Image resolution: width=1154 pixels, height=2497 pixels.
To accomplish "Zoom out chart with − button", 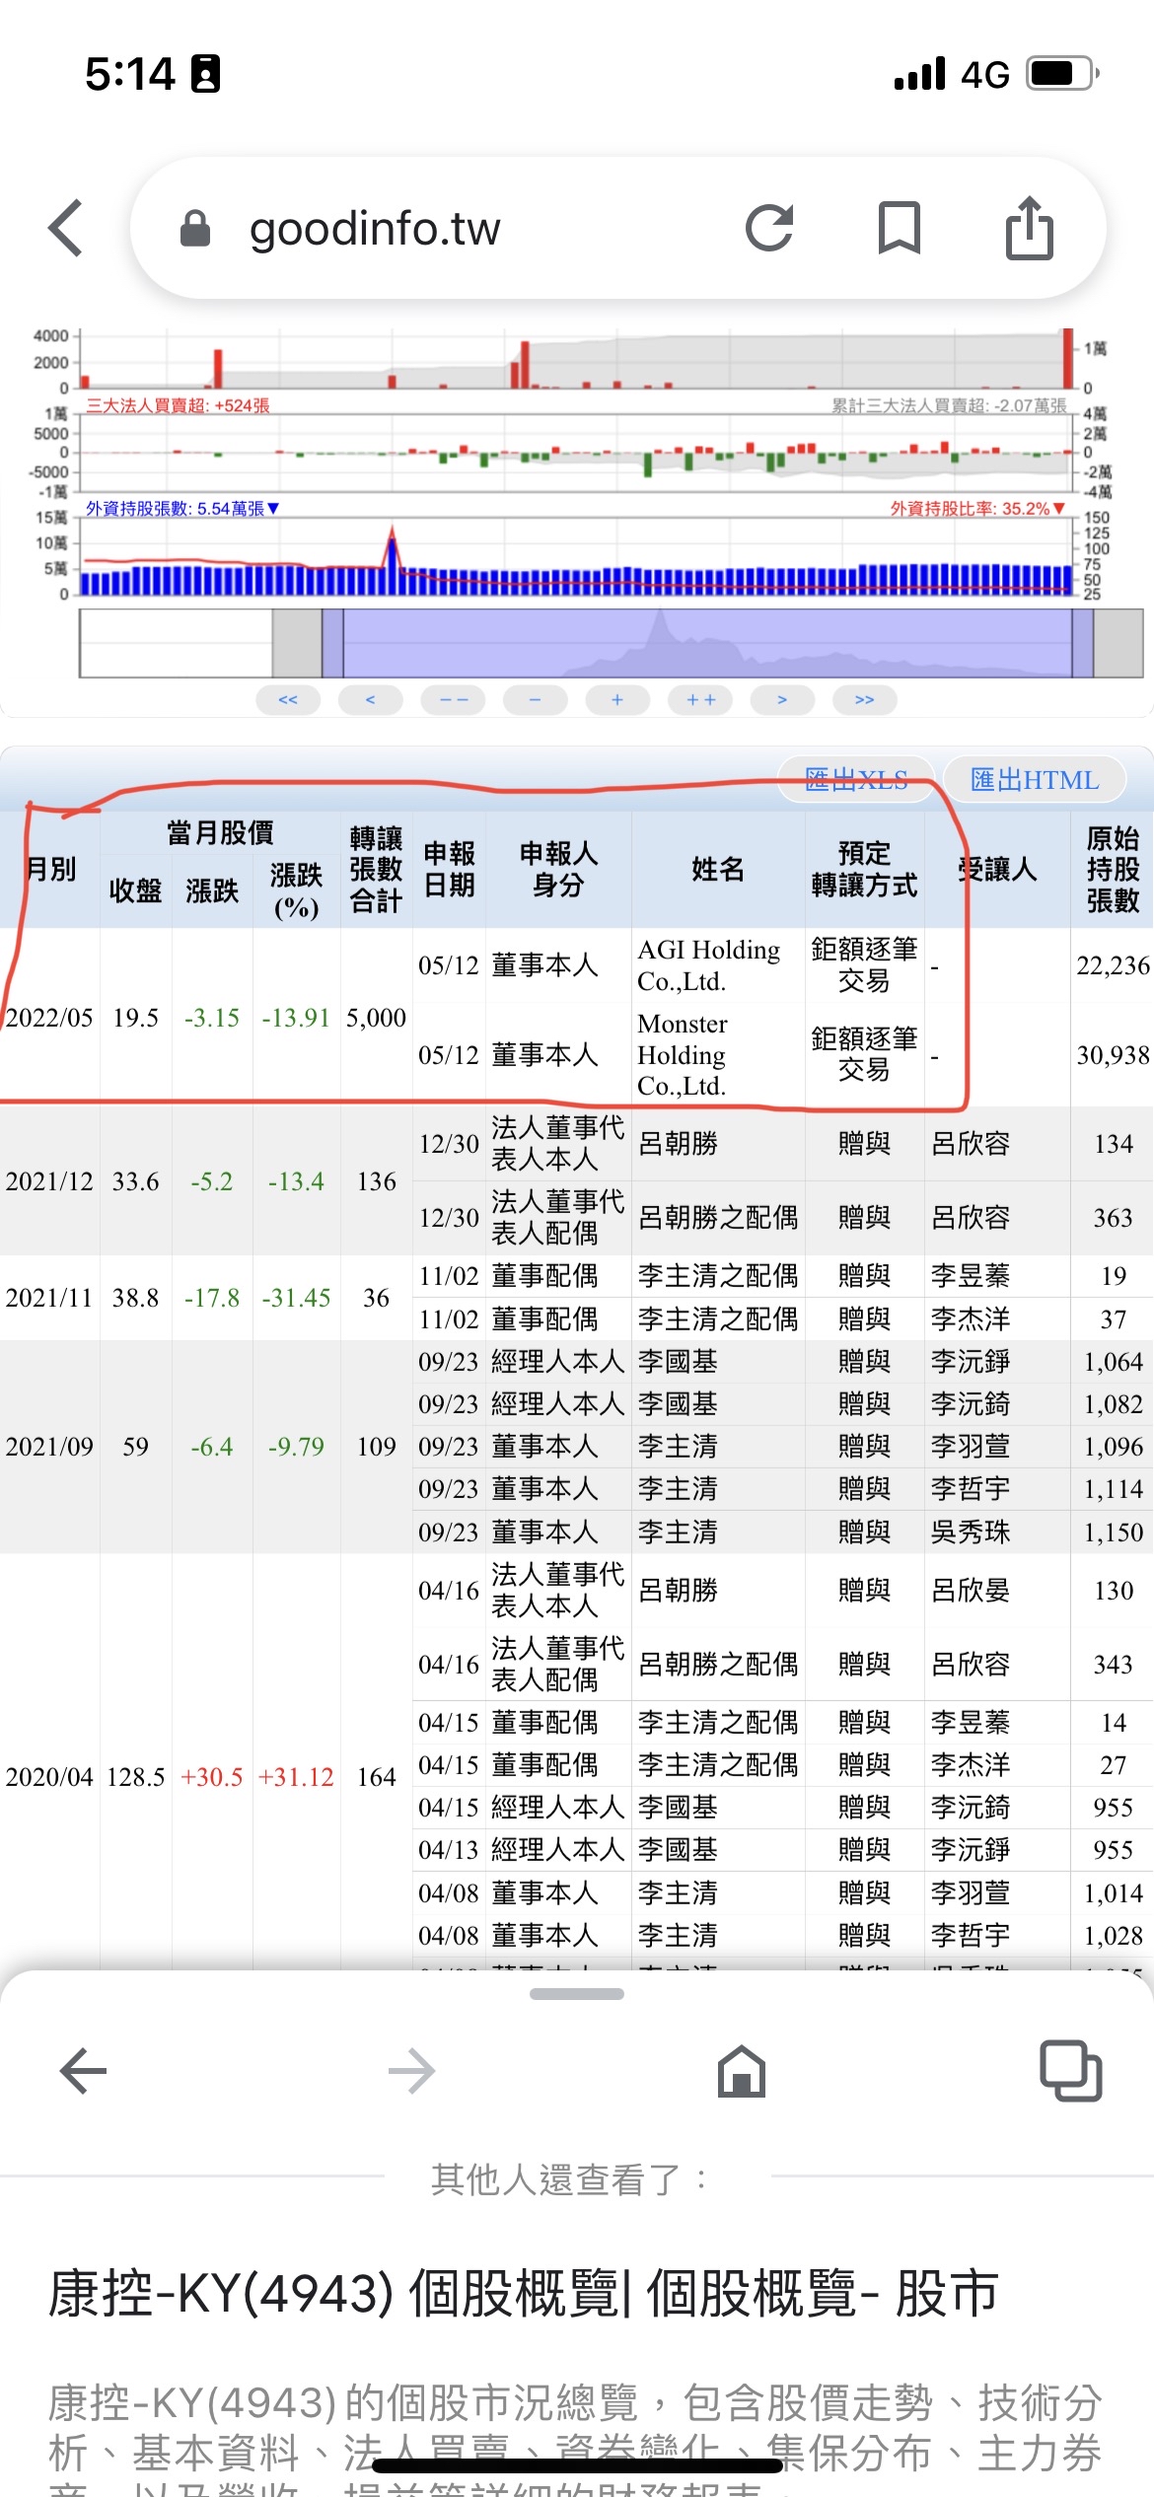I will point(535,699).
